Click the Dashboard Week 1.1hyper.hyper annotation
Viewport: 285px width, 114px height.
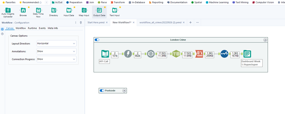point(252,63)
